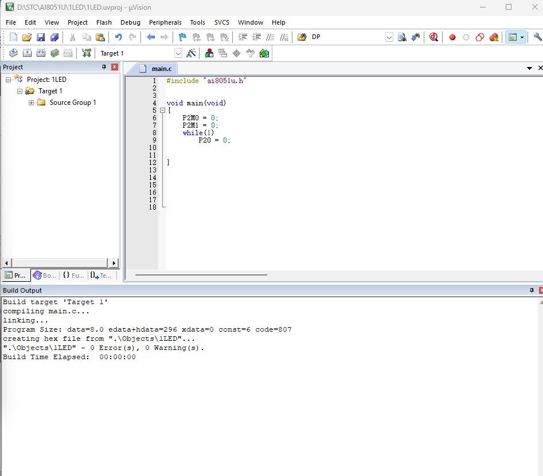
Task: Insert a breakpoint with the red dot
Action: point(452,37)
